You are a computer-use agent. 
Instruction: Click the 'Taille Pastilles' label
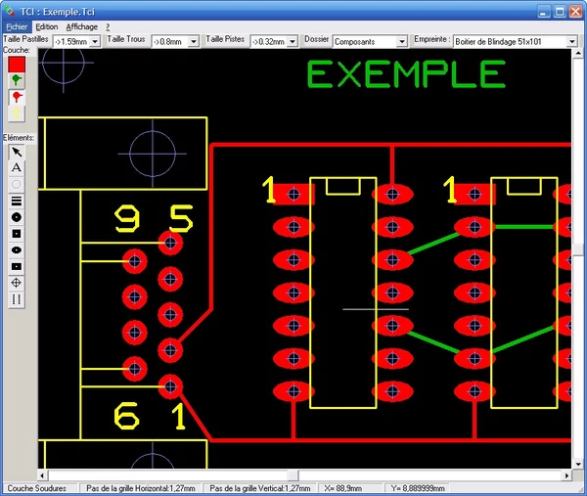(x=25, y=39)
